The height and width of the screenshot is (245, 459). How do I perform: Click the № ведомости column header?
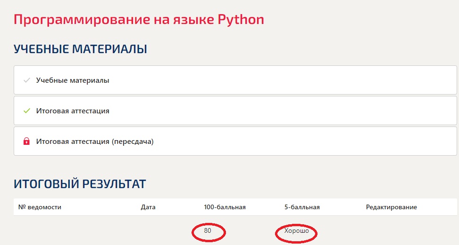tap(40, 207)
